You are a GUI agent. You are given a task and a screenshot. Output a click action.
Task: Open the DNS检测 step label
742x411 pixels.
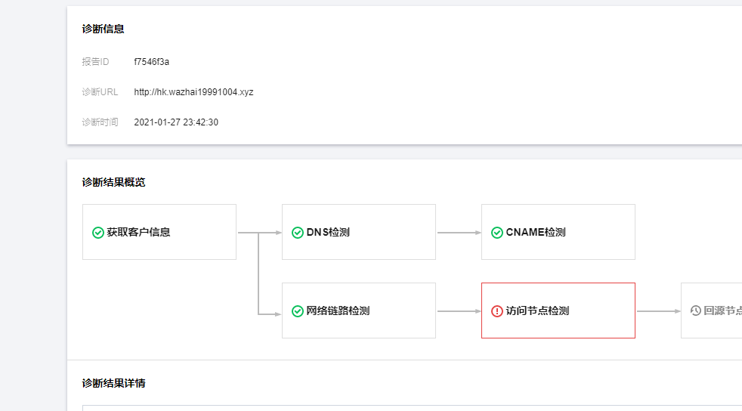pos(328,233)
